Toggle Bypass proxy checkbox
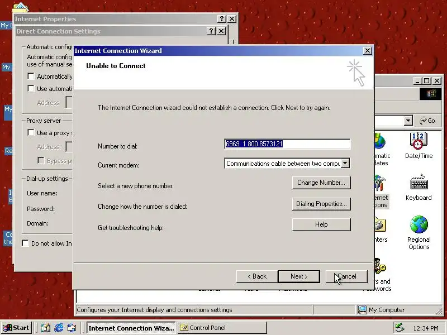This screenshot has width=447, height=335. tap(41, 161)
